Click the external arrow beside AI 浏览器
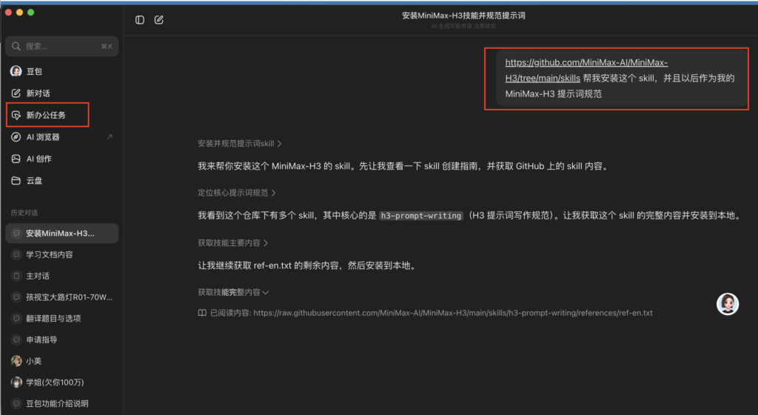This screenshot has height=415, width=758. [x=110, y=137]
